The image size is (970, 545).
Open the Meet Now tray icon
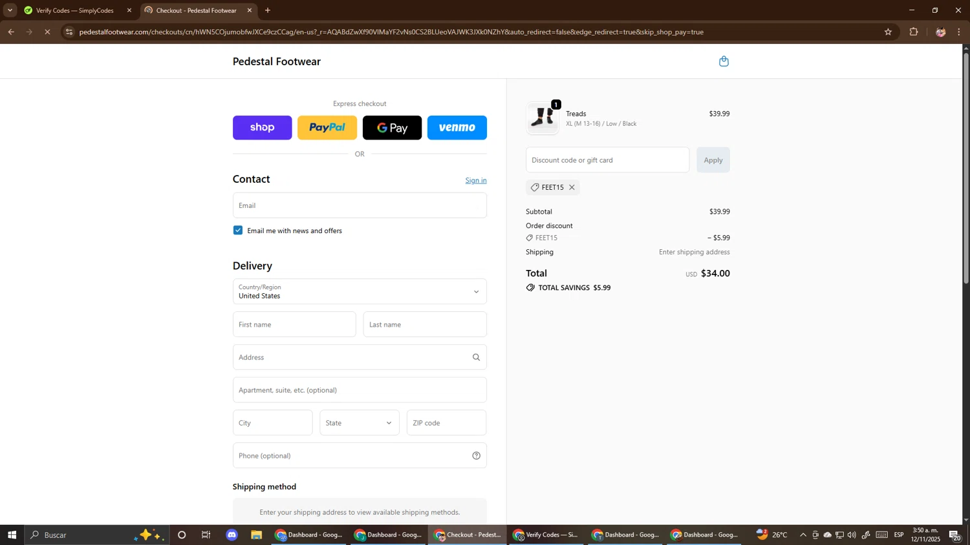click(815, 535)
